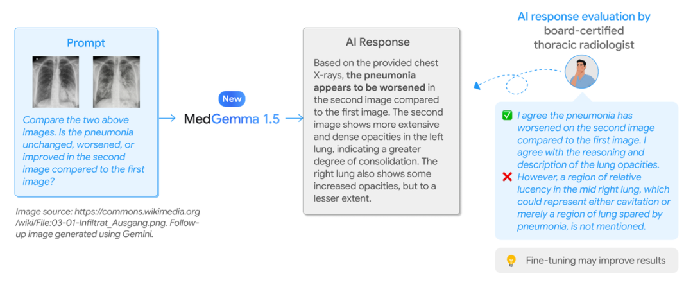The height and width of the screenshot is (294, 693).
Task: Click 'AI response evaluation by' title
Action: pos(584,17)
